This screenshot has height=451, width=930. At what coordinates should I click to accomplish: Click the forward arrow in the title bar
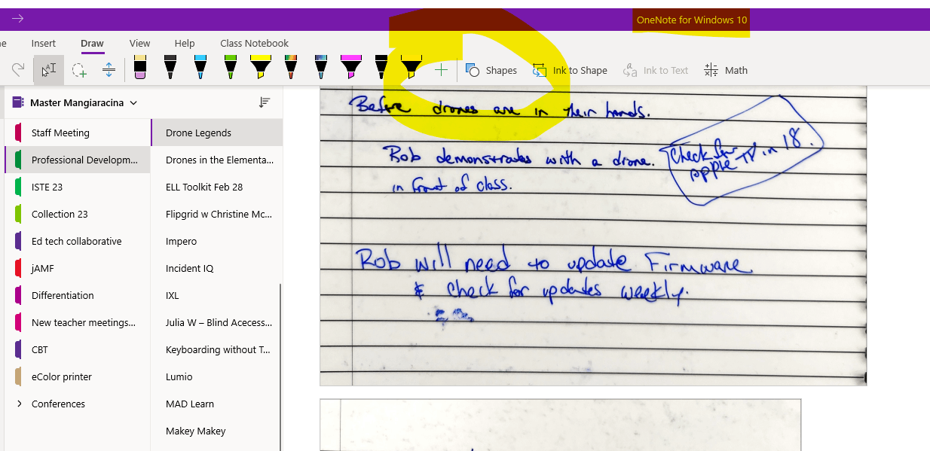click(x=18, y=19)
